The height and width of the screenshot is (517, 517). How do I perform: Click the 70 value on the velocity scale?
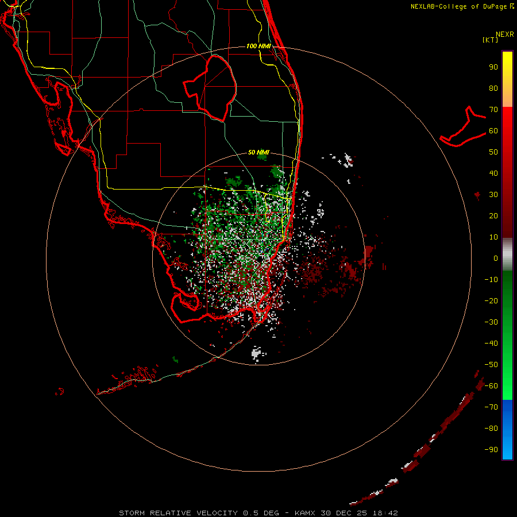pos(493,110)
